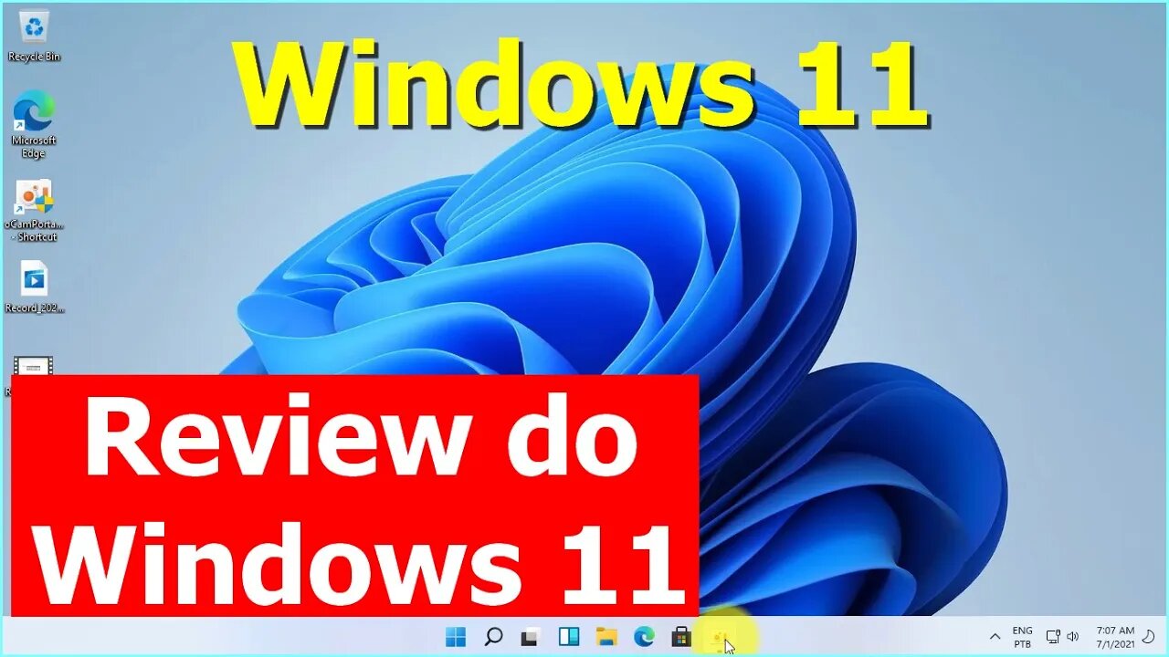
Task: Open the volume speaker tray icon
Action: click(1073, 637)
